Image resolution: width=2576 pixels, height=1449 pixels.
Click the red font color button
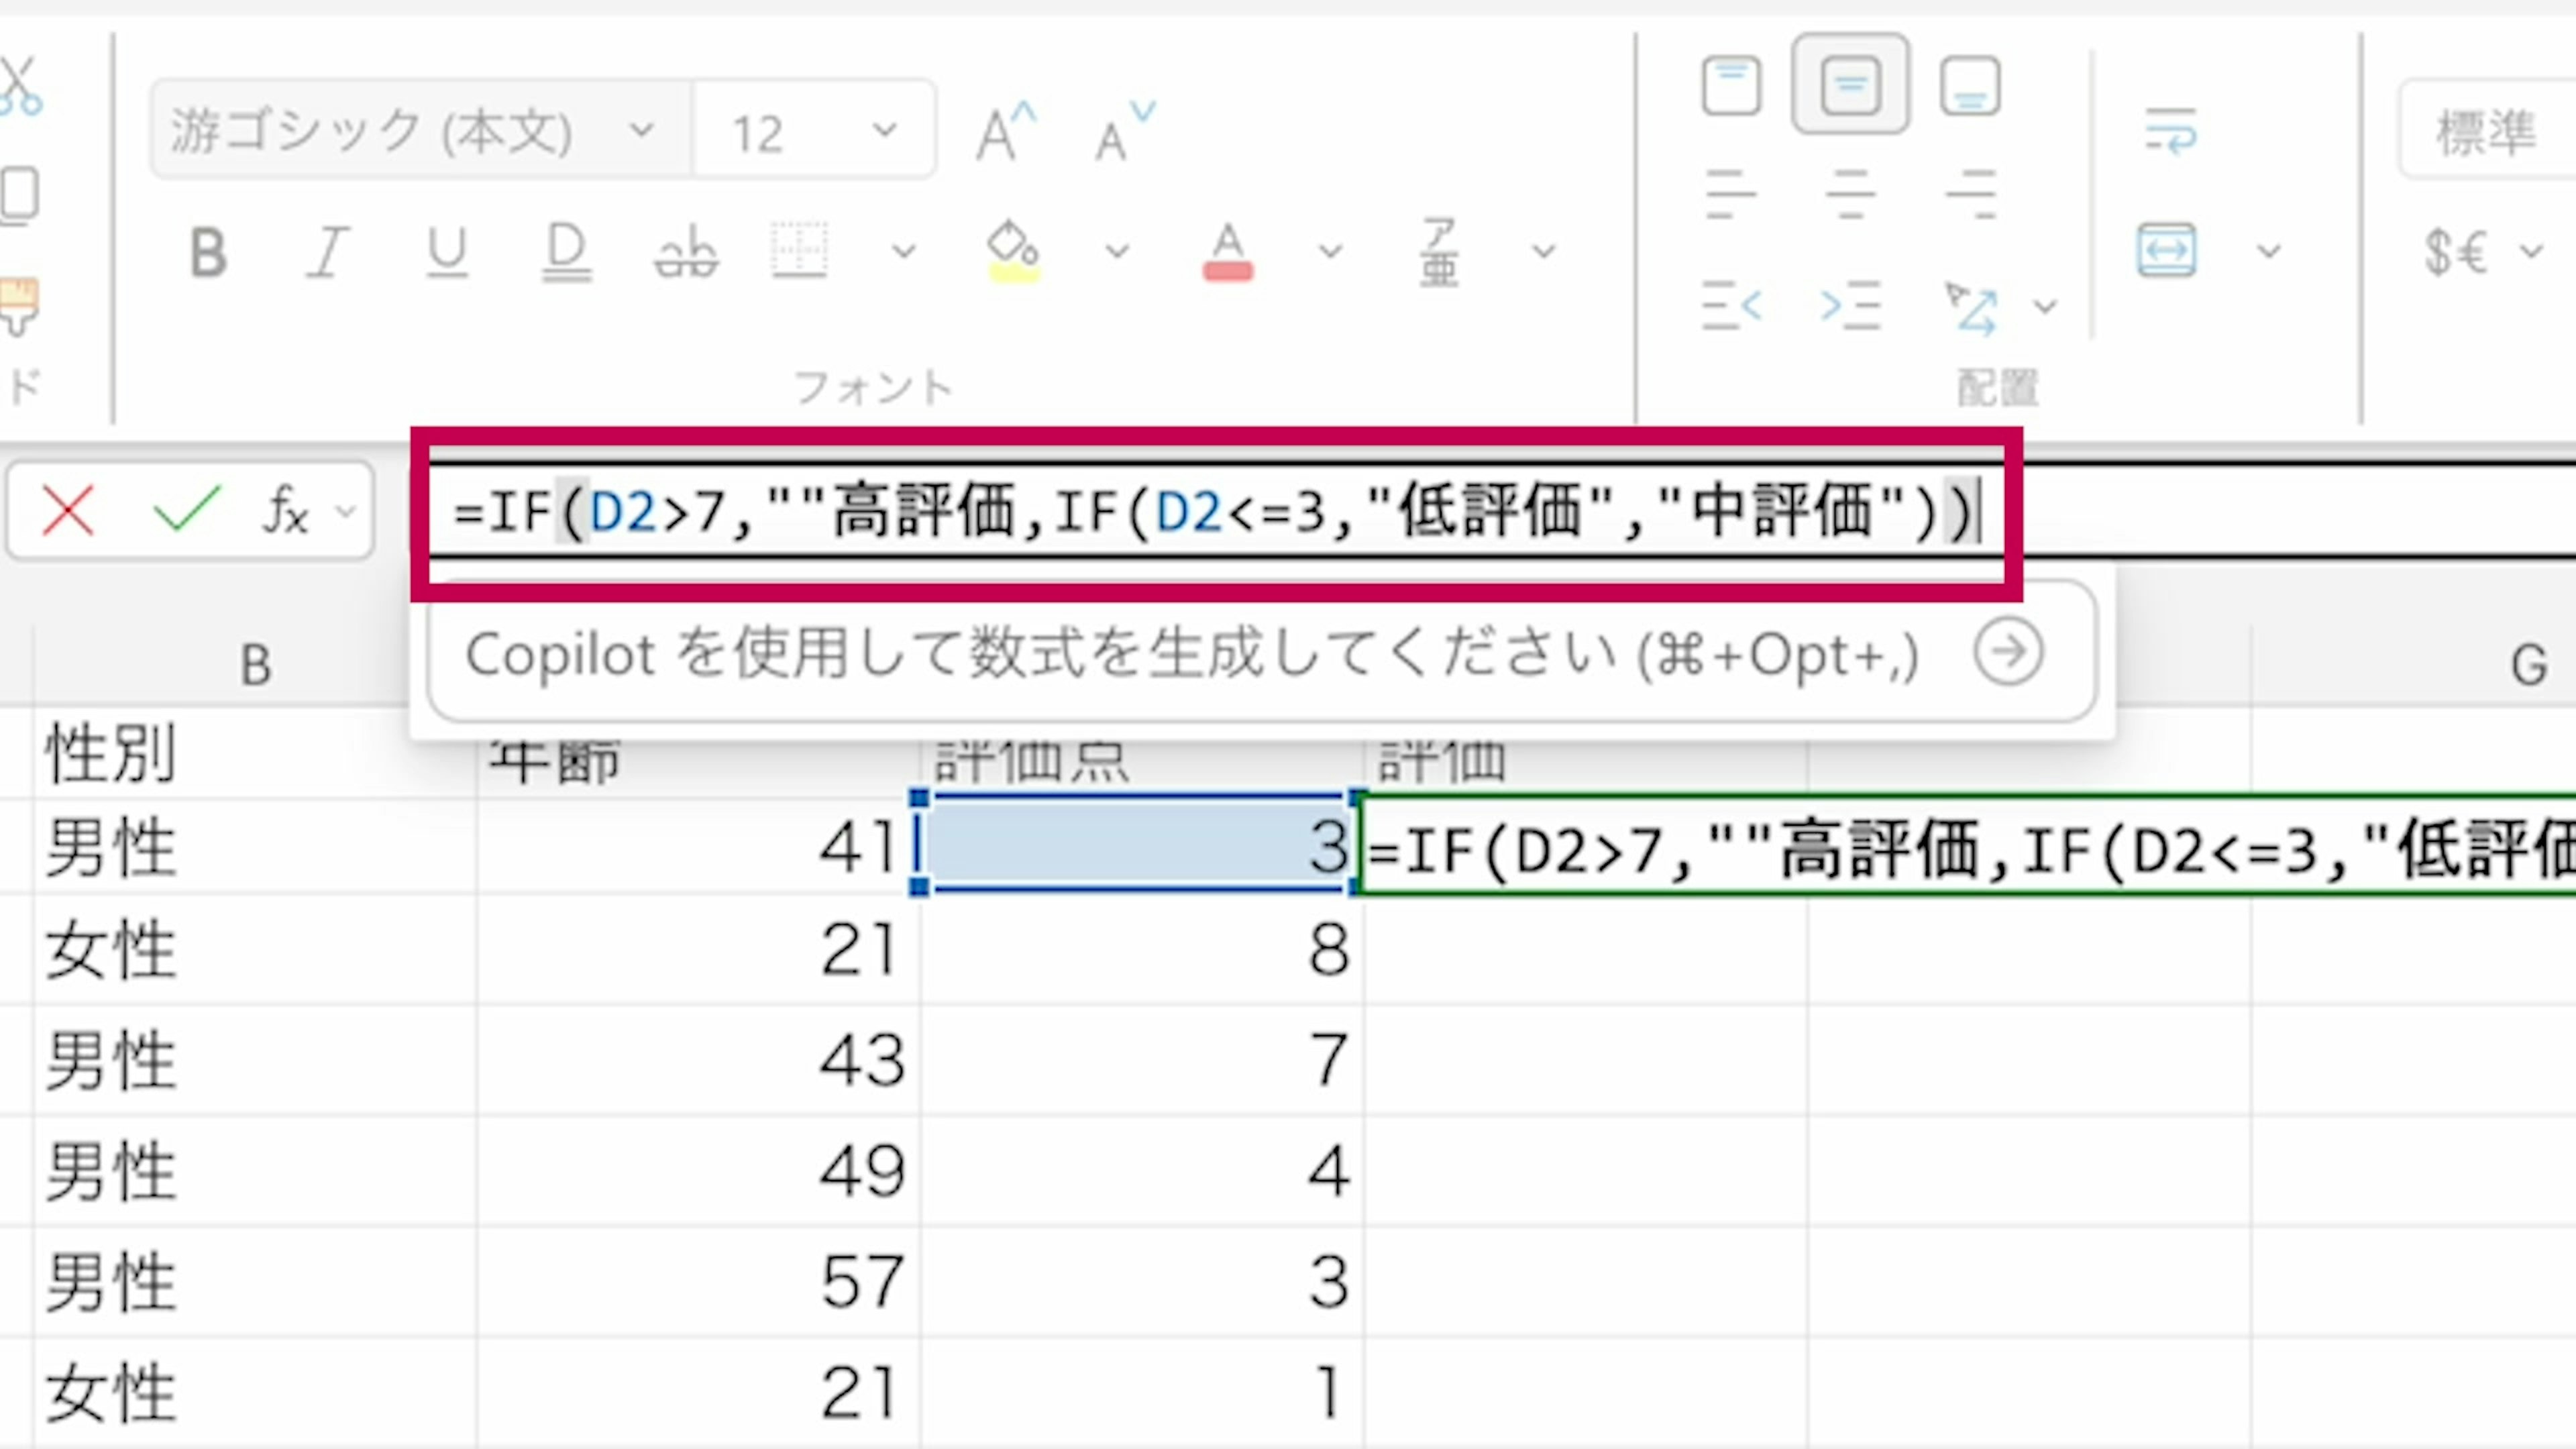1227,251
